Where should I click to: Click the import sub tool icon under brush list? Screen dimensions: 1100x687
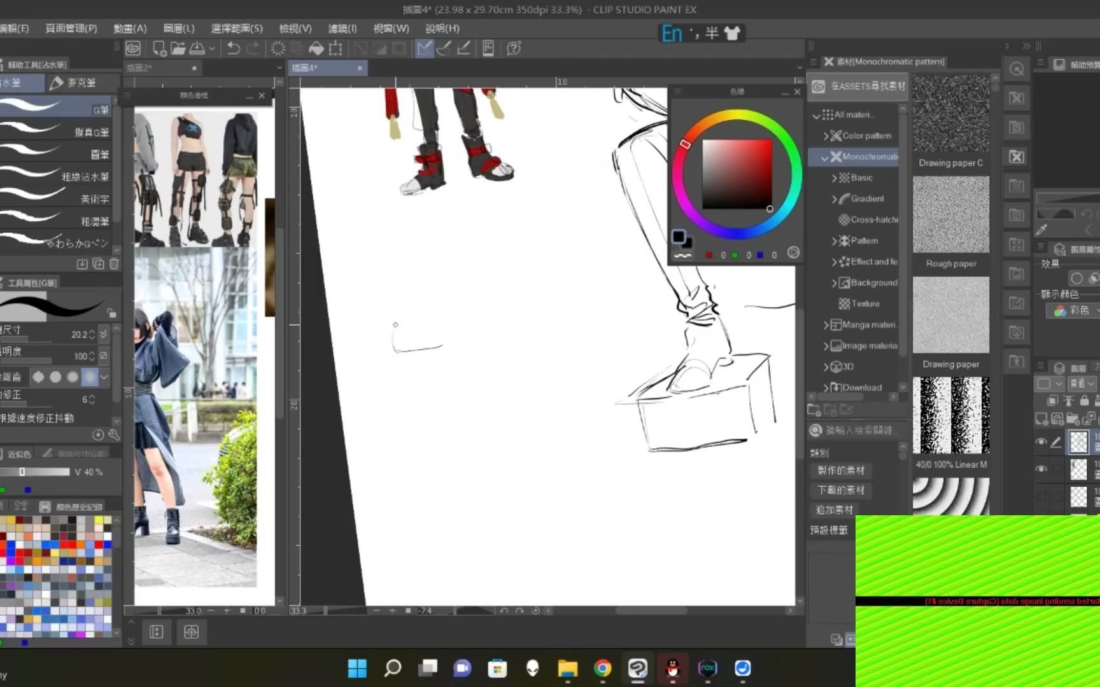point(82,263)
